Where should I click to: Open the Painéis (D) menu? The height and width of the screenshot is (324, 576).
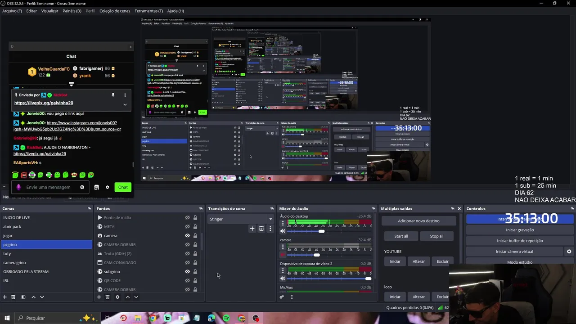point(72,11)
